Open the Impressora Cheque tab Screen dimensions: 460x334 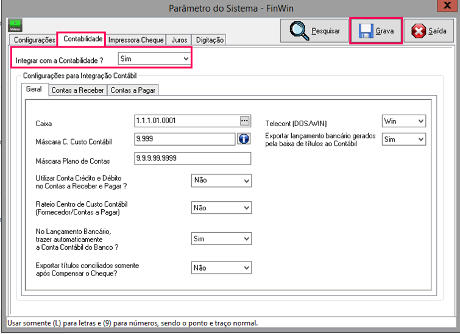136,40
